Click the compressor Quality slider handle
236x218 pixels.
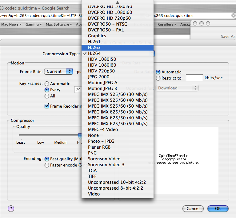(x=80, y=136)
